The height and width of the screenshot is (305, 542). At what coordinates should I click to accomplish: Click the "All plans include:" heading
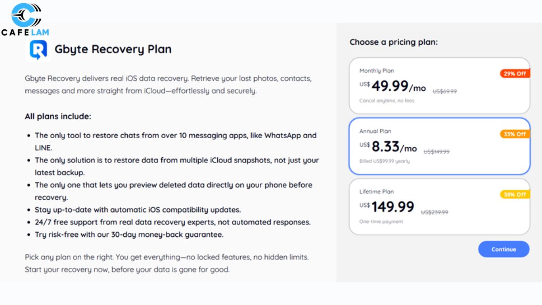pos(58,117)
